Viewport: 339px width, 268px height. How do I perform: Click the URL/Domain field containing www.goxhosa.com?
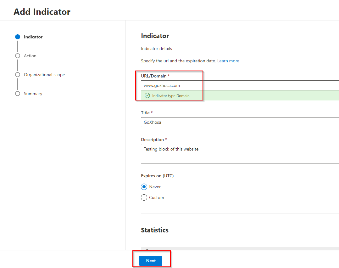point(239,85)
